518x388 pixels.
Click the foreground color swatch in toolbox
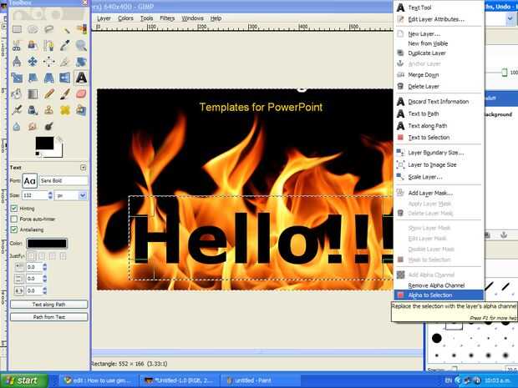(x=44, y=144)
